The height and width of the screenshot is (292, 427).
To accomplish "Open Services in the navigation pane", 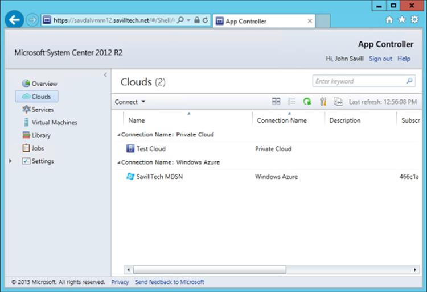I will point(43,110).
